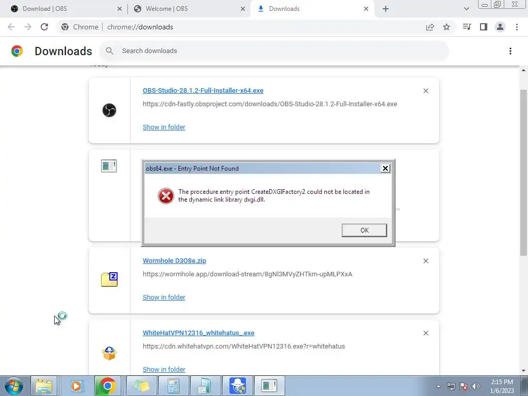Click the red error icon in the dialog
The width and height of the screenshot is (528, 396).
(x=166, y=195)
